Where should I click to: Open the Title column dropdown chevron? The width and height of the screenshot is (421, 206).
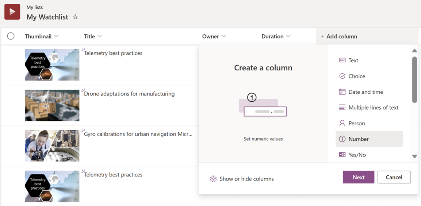[x=100, y=36]
